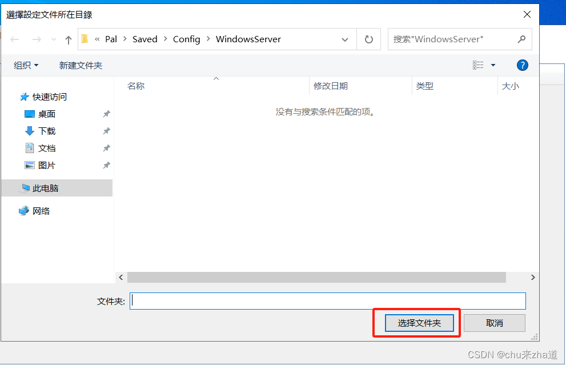The height and width of the screenshot is (365, 566).
Task: Expand chevron after Pal breadcrumb
Action: tap(125, 39)
